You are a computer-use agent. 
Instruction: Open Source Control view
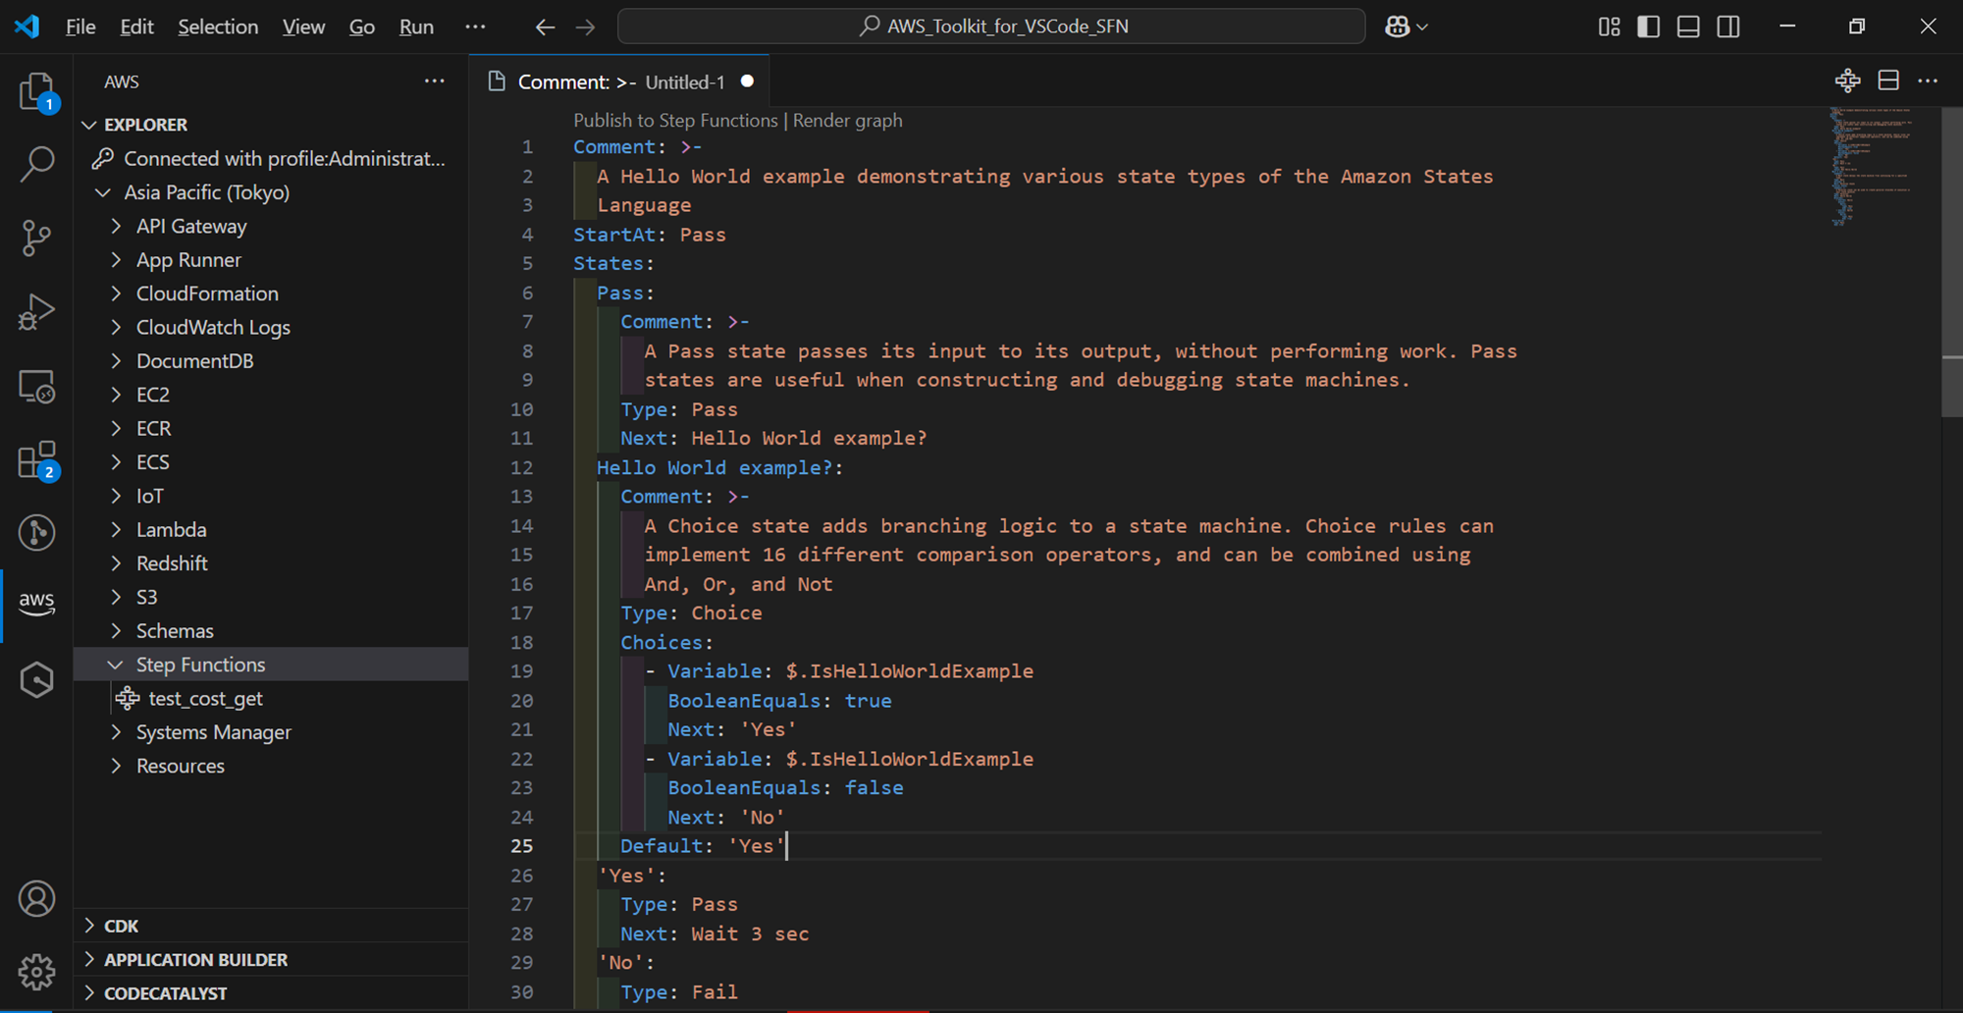36,238
